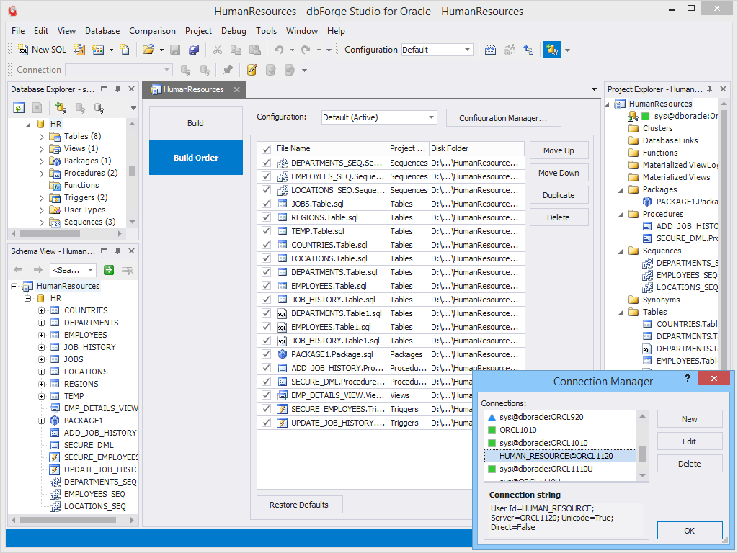The height and width of the screenshot is (553, 738).
Task: Click the Connection Manager list scrollbar thumb
Action: (x=642, y=454)
